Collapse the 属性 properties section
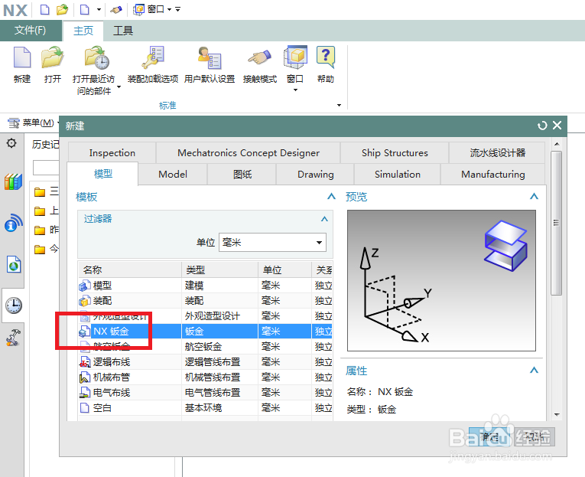This screenshot has width=585, height=477. click(535, 370)
